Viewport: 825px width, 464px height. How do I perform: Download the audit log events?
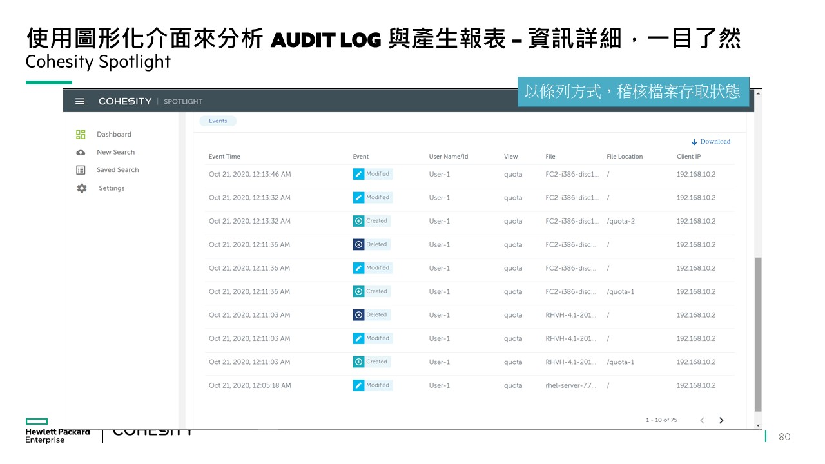pos(711,142)
